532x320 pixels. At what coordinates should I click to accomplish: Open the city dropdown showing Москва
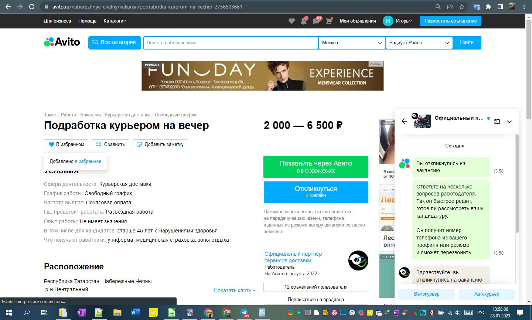352,43
